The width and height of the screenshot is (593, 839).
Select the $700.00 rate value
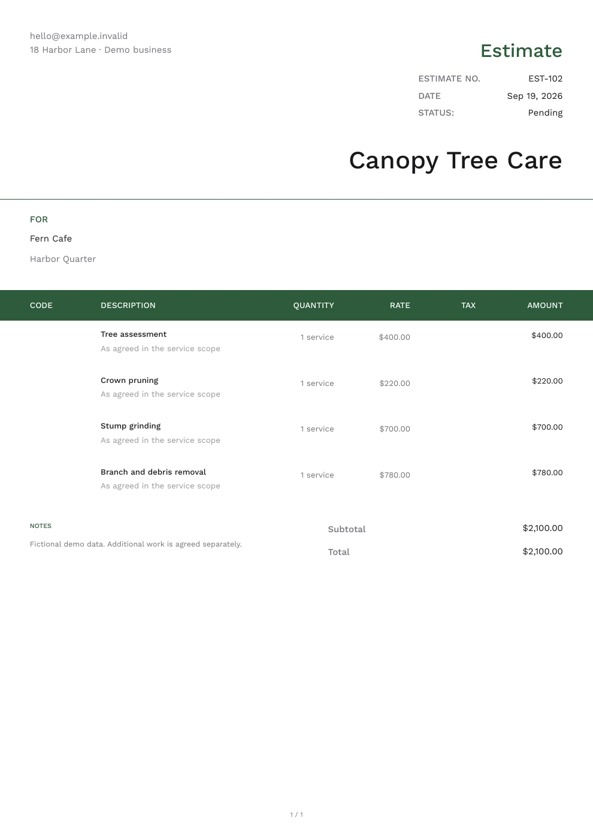(x=394, y=429)
